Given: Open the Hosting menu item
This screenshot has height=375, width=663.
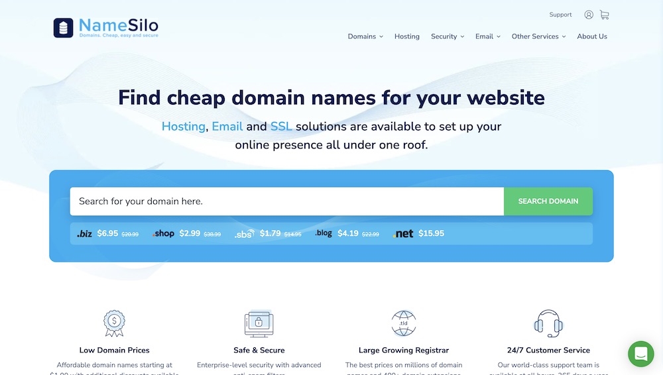Looking at the screenshot, I should click(407, 36).
